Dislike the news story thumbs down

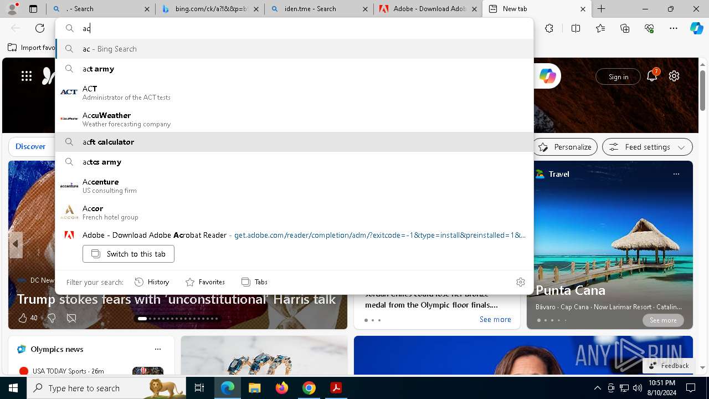coord(52,318)
